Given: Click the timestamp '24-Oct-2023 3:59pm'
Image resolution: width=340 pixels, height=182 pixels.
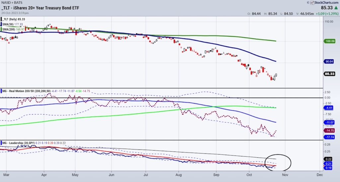Looking at the screenshot, I should (x=15, y=13).
